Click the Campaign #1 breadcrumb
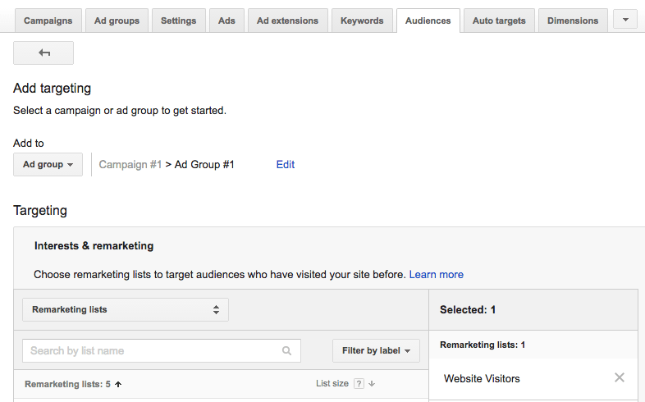Viewport: 645px width, 402px height. (x=130, y=164)
